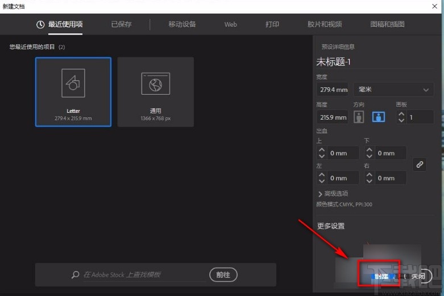Viewport: 444px width, 296px height.
Task: Click the 关闭 button
Action: tap(418, 276)
